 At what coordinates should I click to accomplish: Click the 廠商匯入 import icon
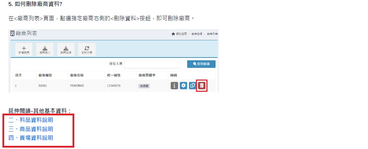coord(45,50)
